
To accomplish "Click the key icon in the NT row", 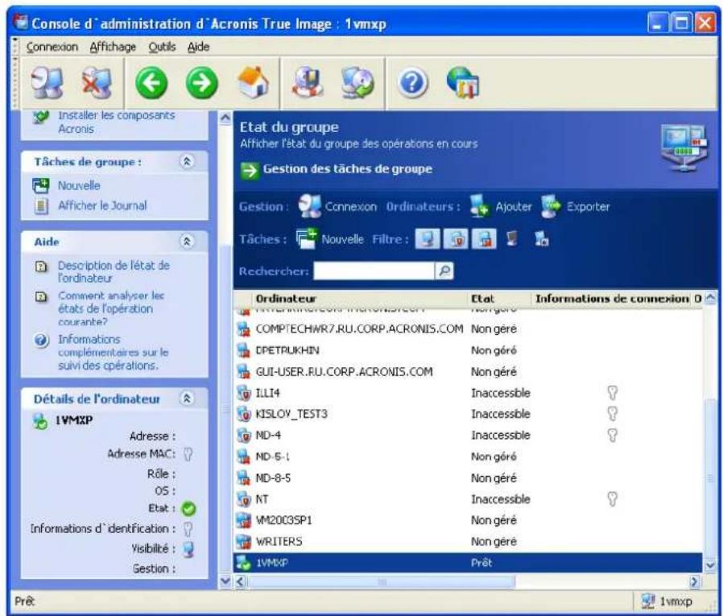I will [613, 499].
